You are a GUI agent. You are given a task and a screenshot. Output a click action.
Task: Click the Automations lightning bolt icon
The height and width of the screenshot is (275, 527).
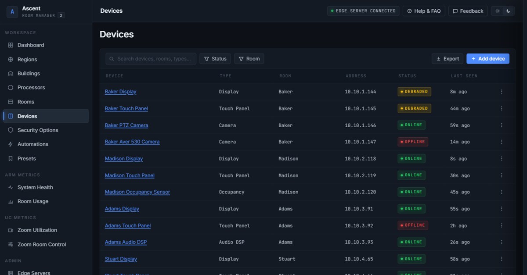[x=11, y=144]
